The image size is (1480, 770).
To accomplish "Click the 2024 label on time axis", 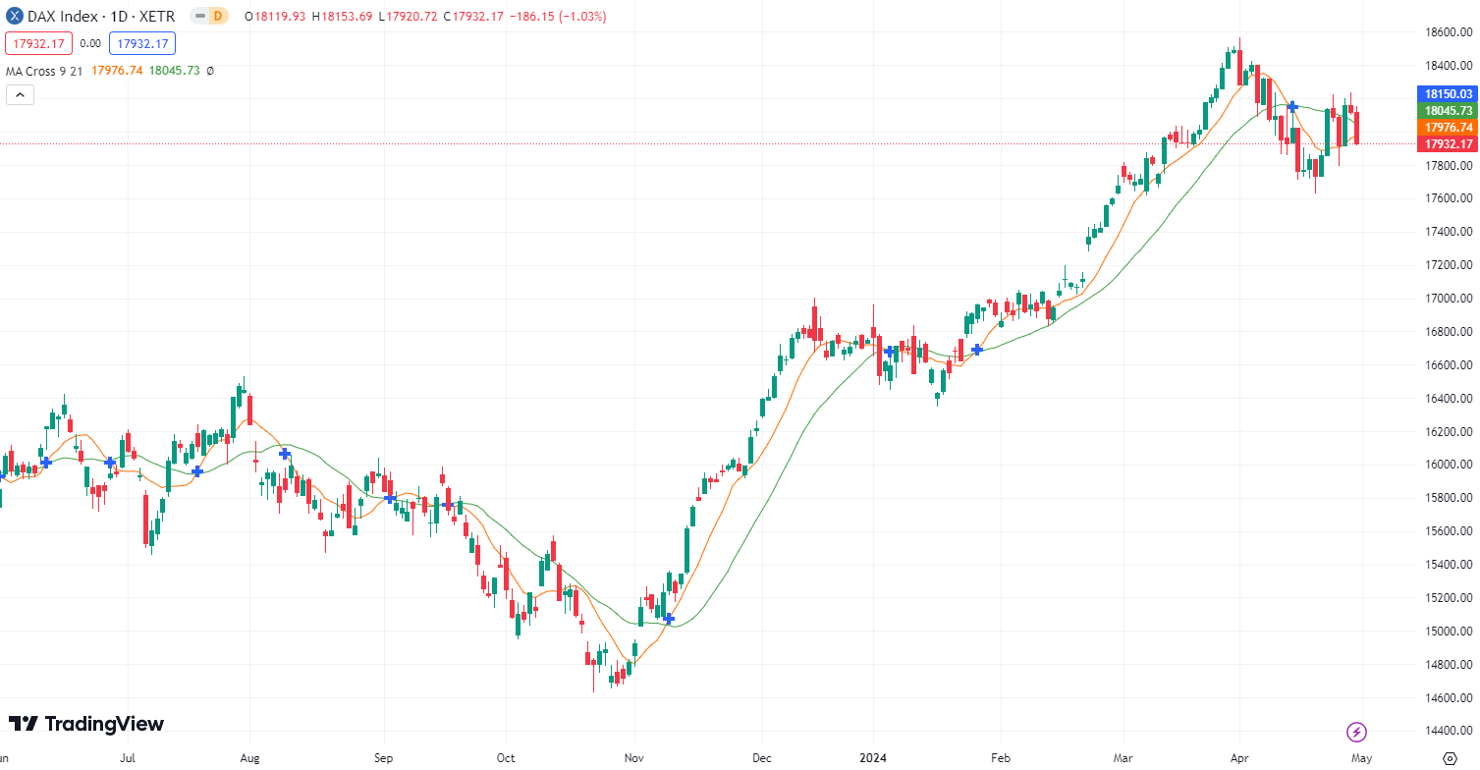I will (x=873, y=758).
